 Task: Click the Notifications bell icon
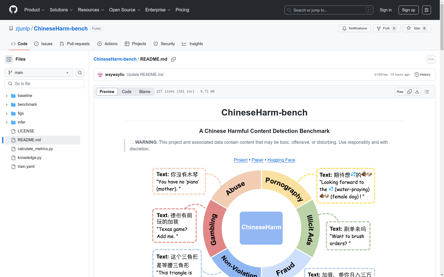coord(344,28)
